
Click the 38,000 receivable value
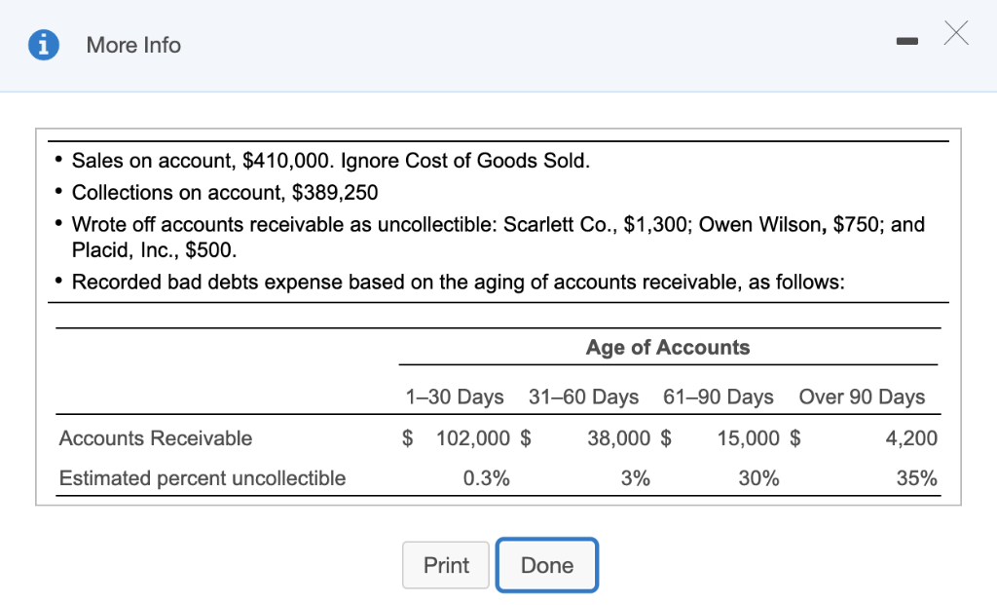click(618, 438)
